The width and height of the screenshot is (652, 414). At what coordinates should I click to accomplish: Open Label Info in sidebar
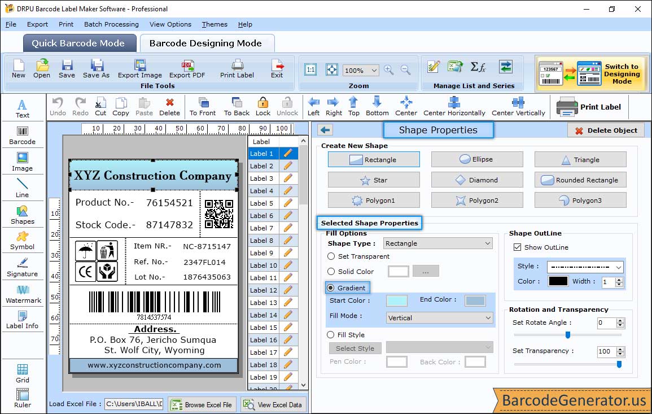pyautogui.click(x=23, y=320)
